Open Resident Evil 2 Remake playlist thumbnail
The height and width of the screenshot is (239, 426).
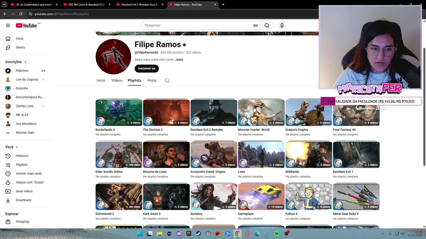pyautogui.click(x=214, y=113)
